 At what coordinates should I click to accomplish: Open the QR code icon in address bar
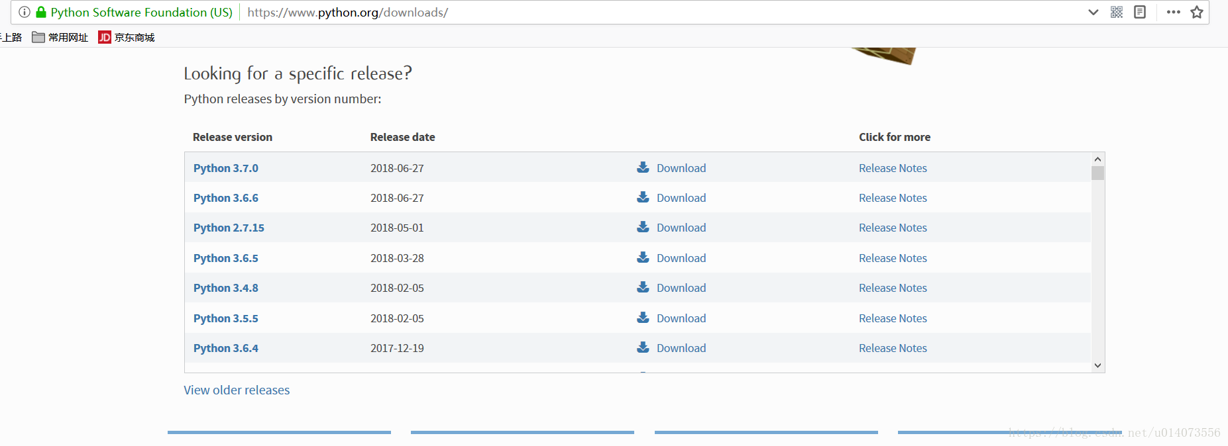[x=1117, y=12]
